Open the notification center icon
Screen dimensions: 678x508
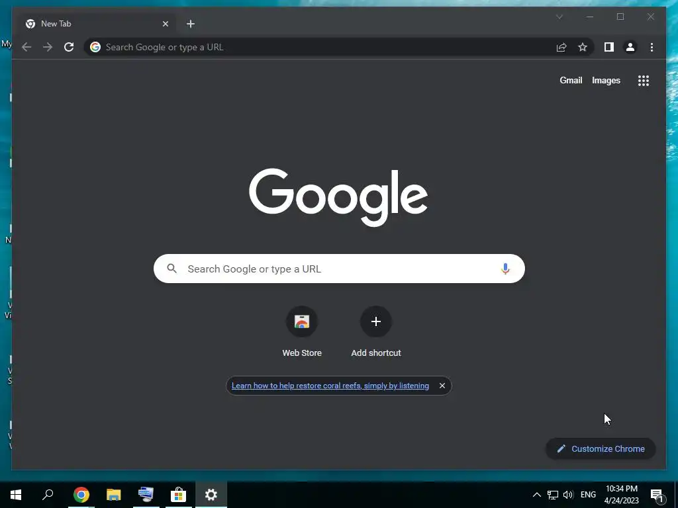coord(657,495)
